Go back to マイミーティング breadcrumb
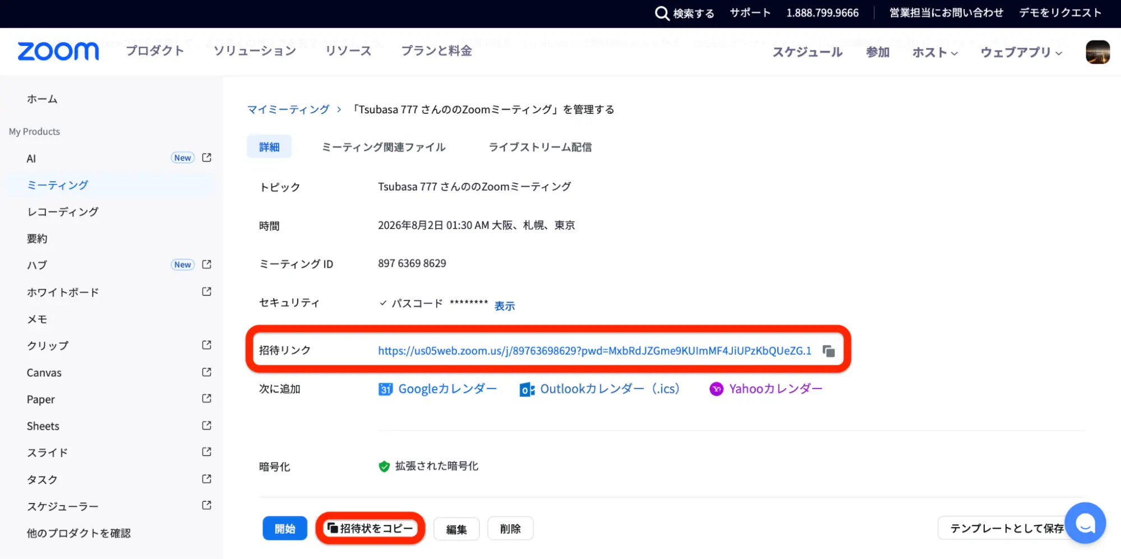This screenshot has width=1121, height=559. coord(288,109)
